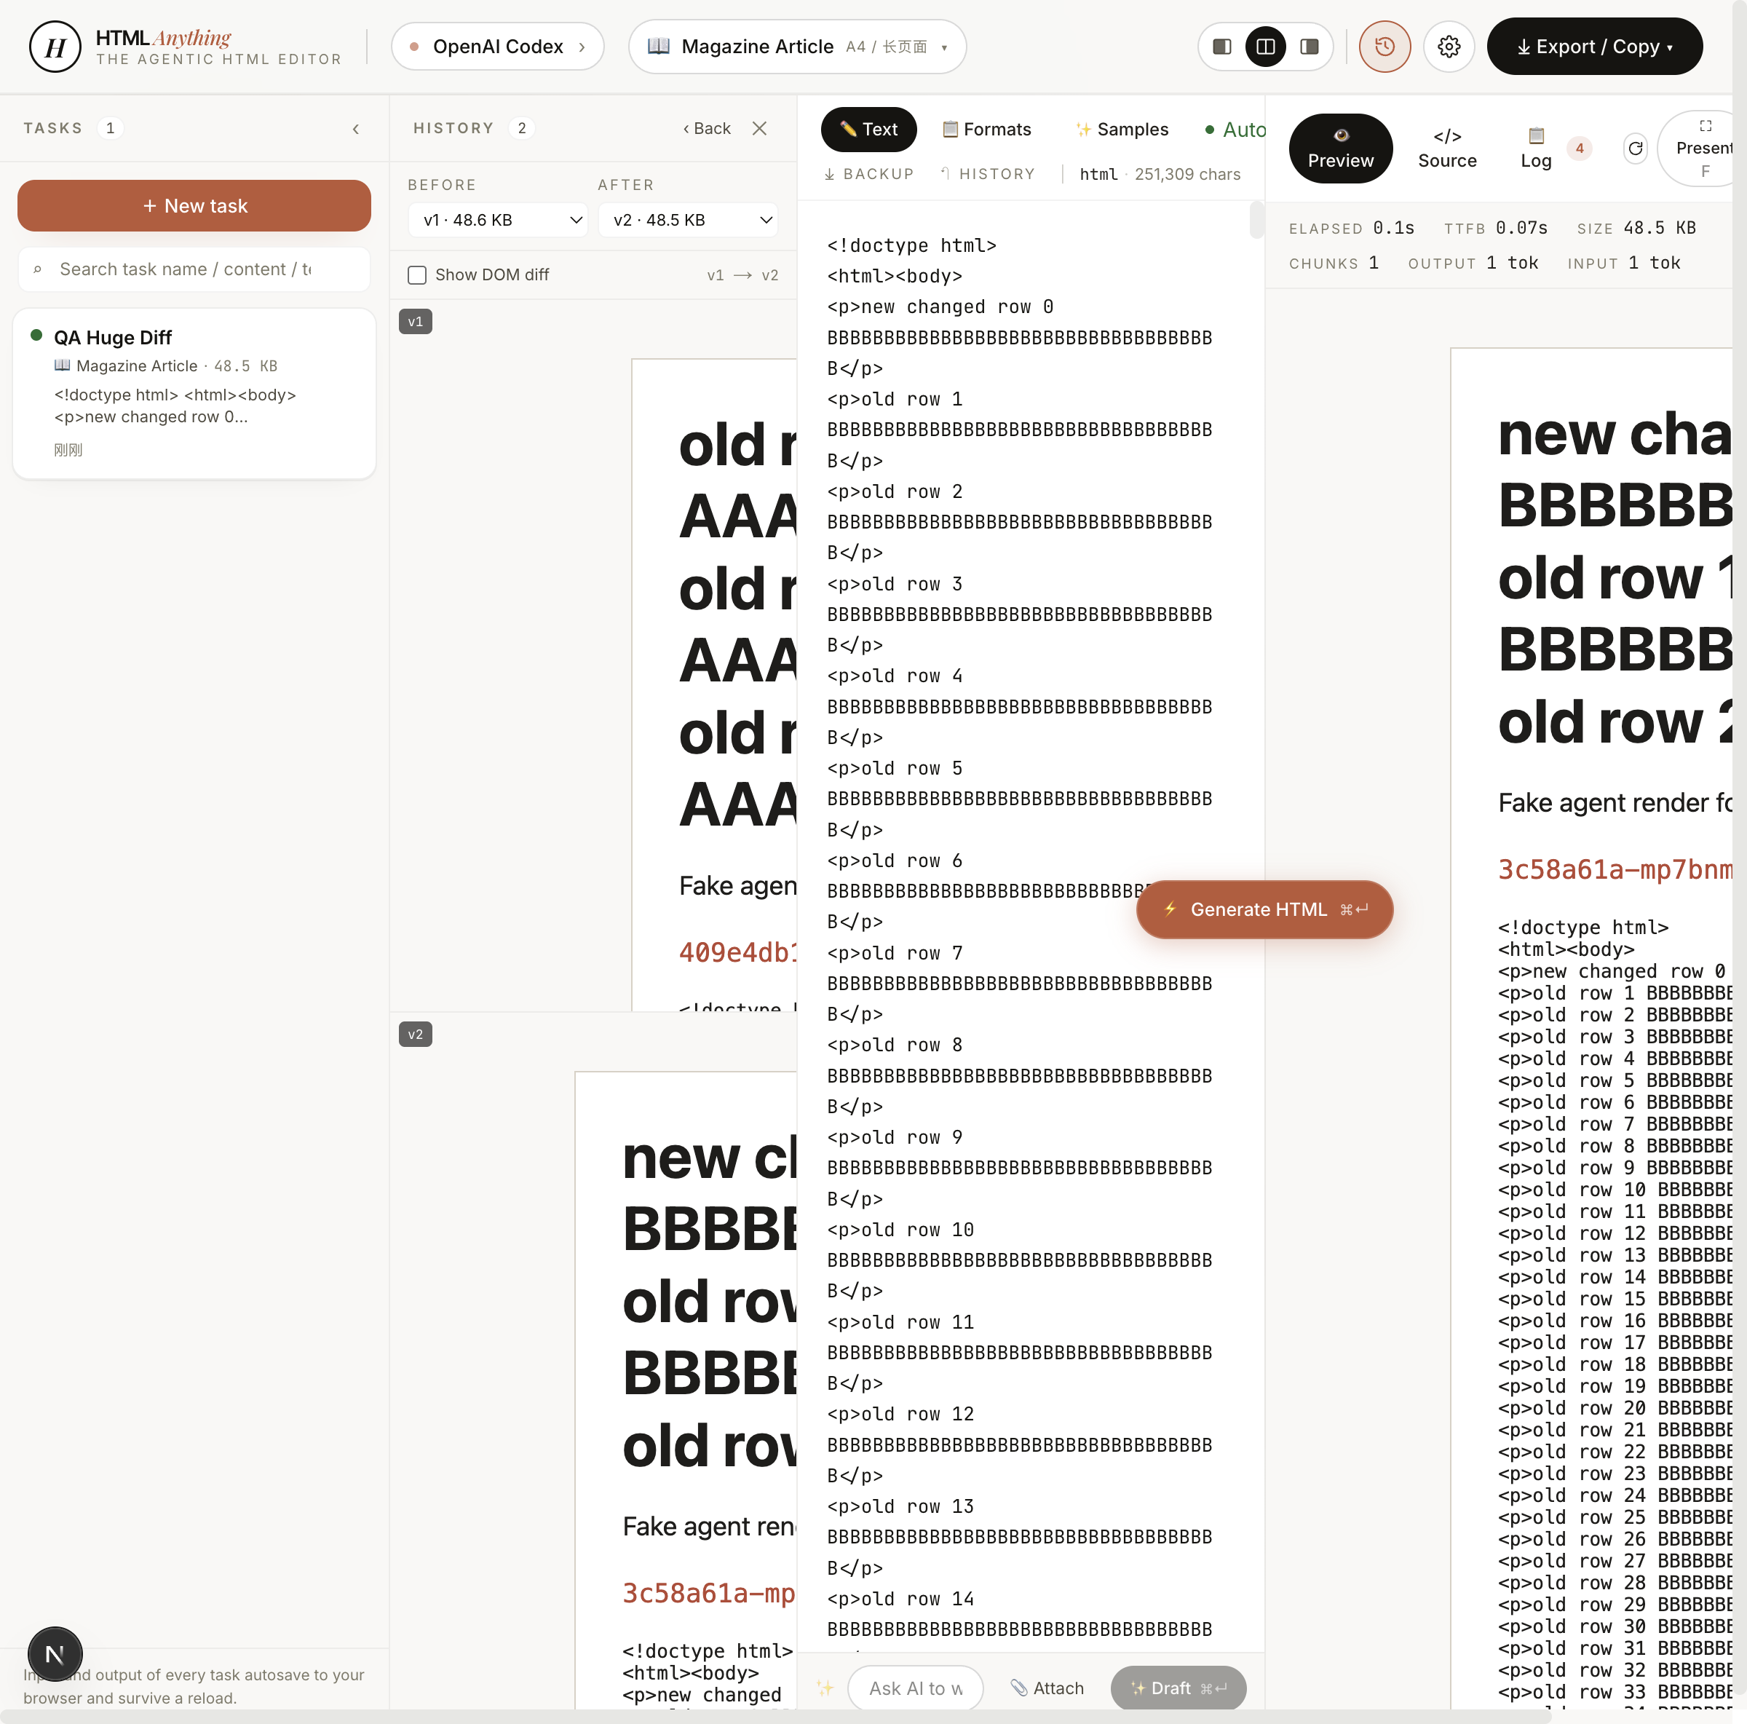
Task: Click the TTFB 0.07s stat
Action: (x=1496, y=228)
